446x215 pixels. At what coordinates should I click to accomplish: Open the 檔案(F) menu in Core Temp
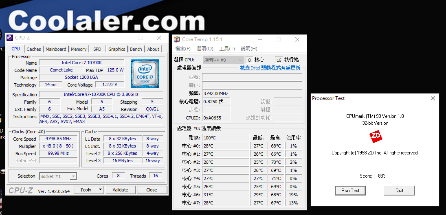(x=183, y=49)
